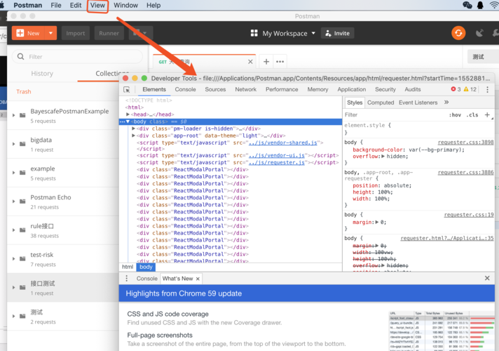Viewport: 499px width, 351px height.
Task: Select the DevTools inspect element picker icon
Action: pos(127,90)
